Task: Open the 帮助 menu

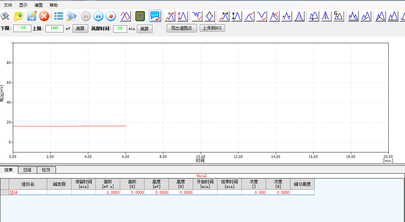Action: [x=54, y=5]
